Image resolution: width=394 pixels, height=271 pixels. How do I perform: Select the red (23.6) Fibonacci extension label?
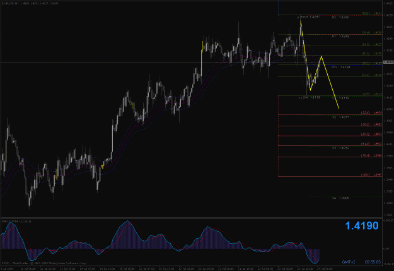point(371,113)
